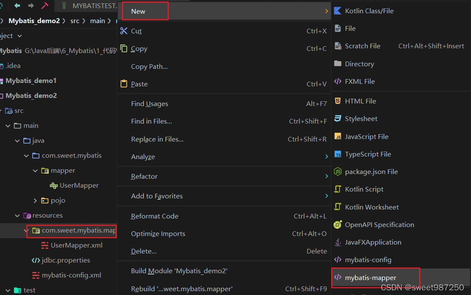Select the UserMapper.xml file name
This screenshot has height=295, width=471.
(76, 245)
